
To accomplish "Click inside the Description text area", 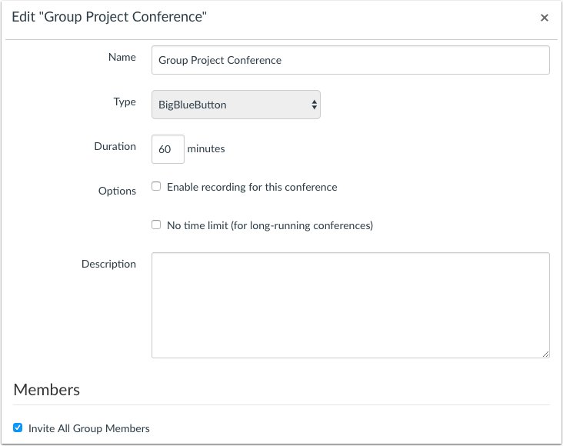I will (x=351, y=305).
